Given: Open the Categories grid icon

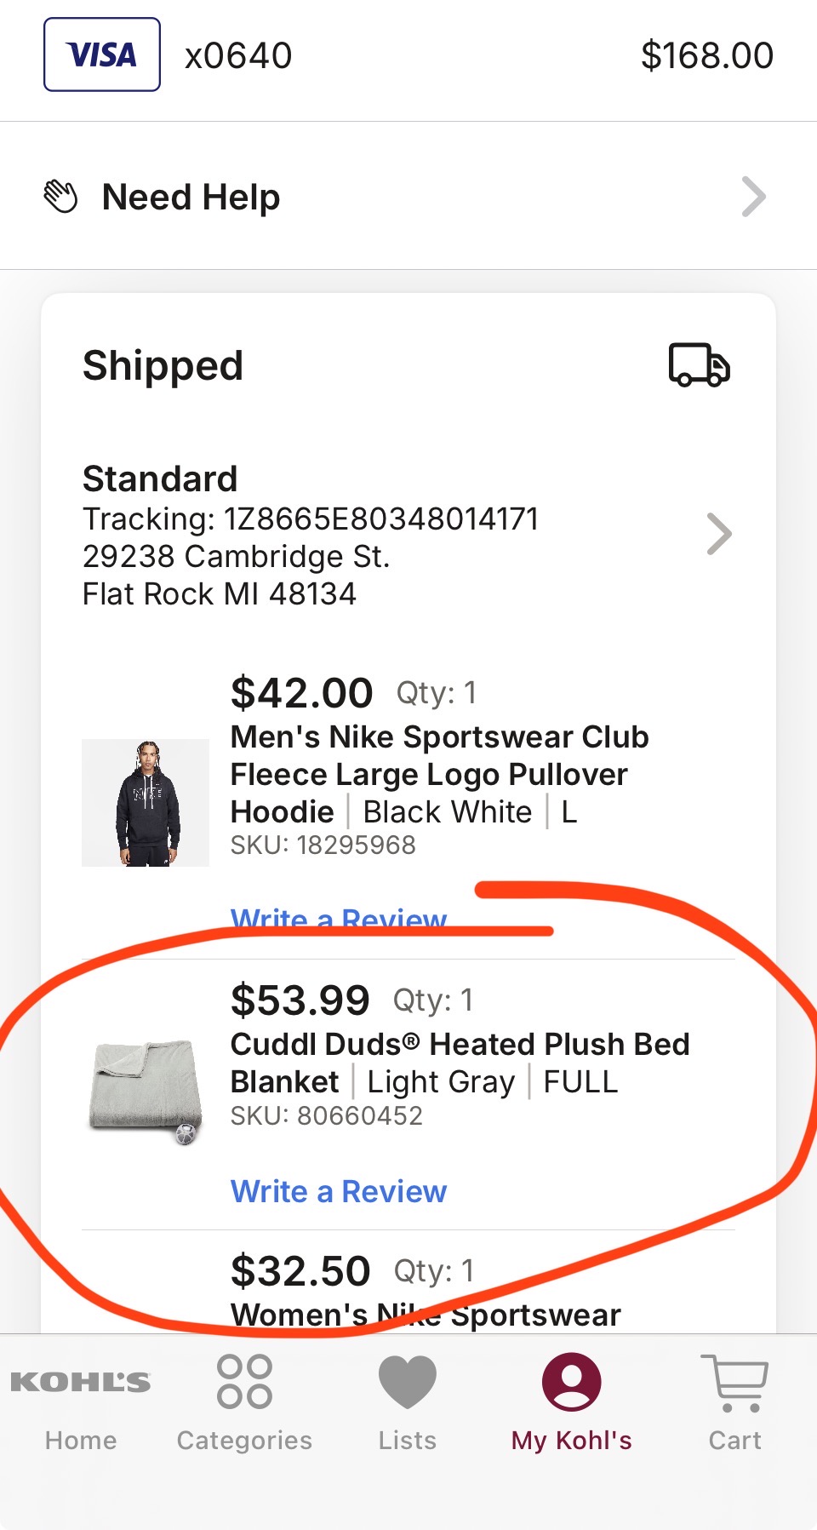Looking at the screenshot, I should tap(244, 1381).
